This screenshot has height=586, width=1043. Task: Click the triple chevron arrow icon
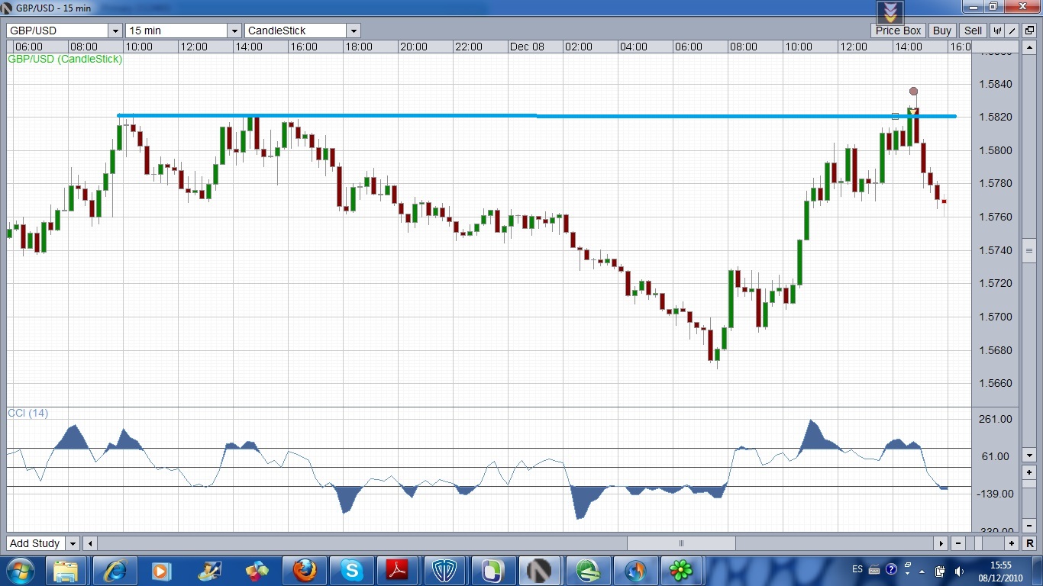pyautogui.click(x=890, y=11)
